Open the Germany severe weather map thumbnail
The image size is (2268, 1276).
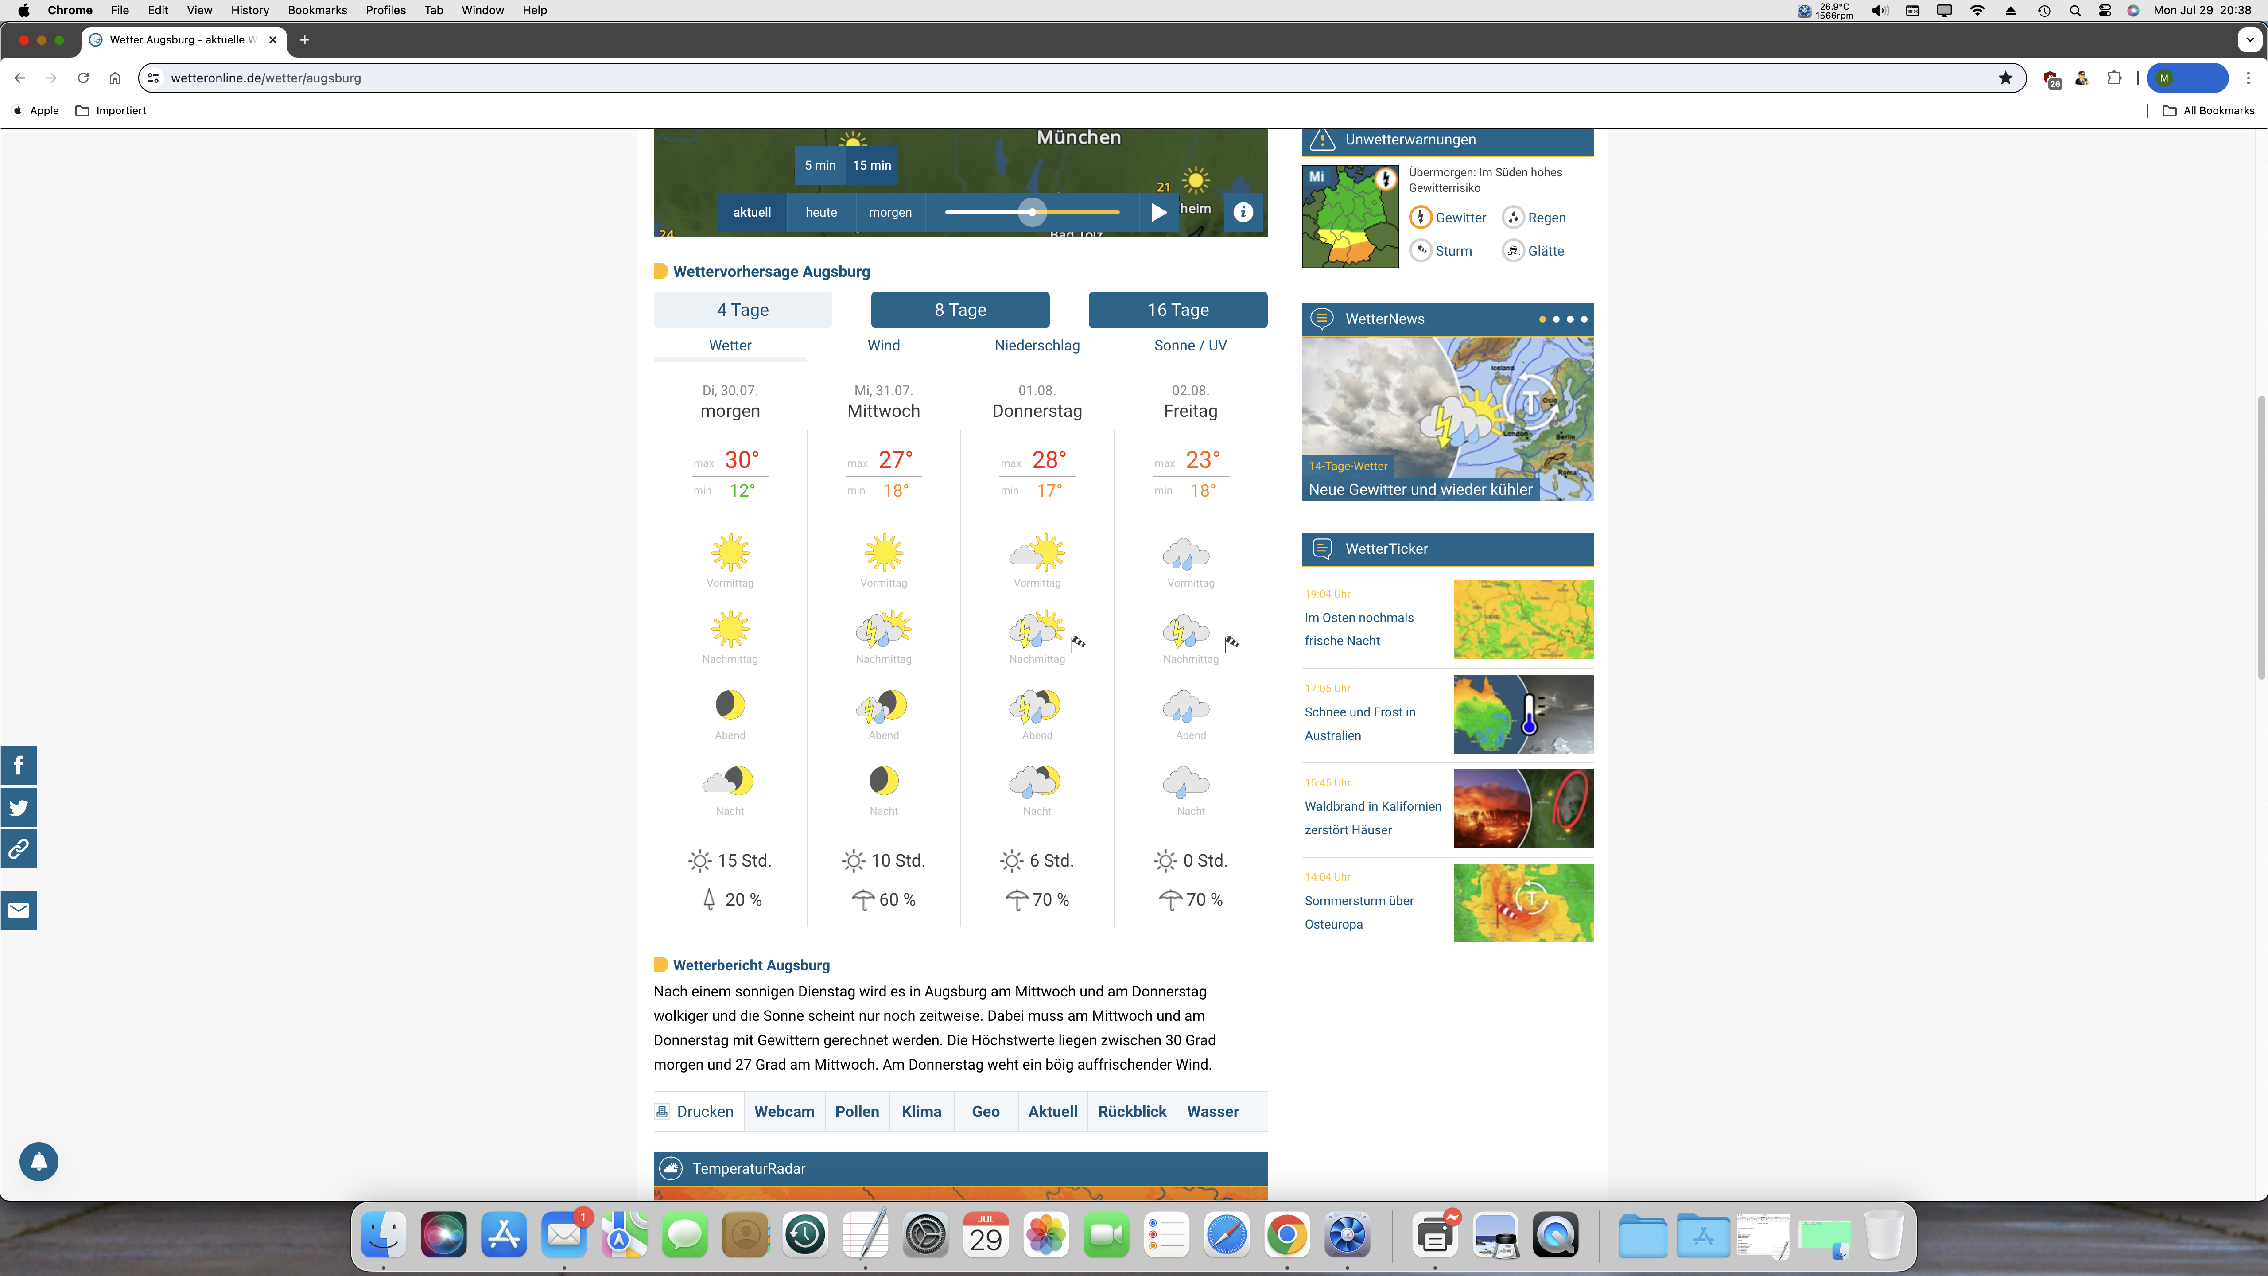pyautogui.click(x=1350, y=217)
